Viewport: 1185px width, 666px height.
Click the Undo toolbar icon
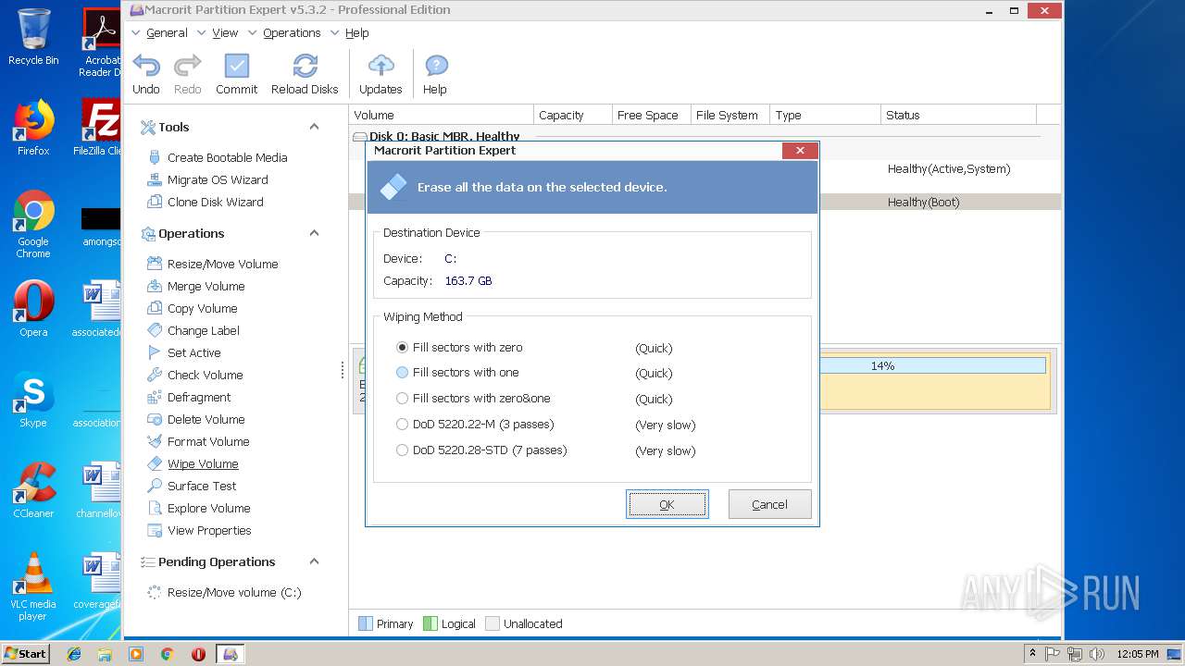(146, 67)
